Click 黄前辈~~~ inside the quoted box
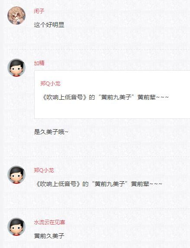Viewport: 190px width, 248px height. (153, 97)
